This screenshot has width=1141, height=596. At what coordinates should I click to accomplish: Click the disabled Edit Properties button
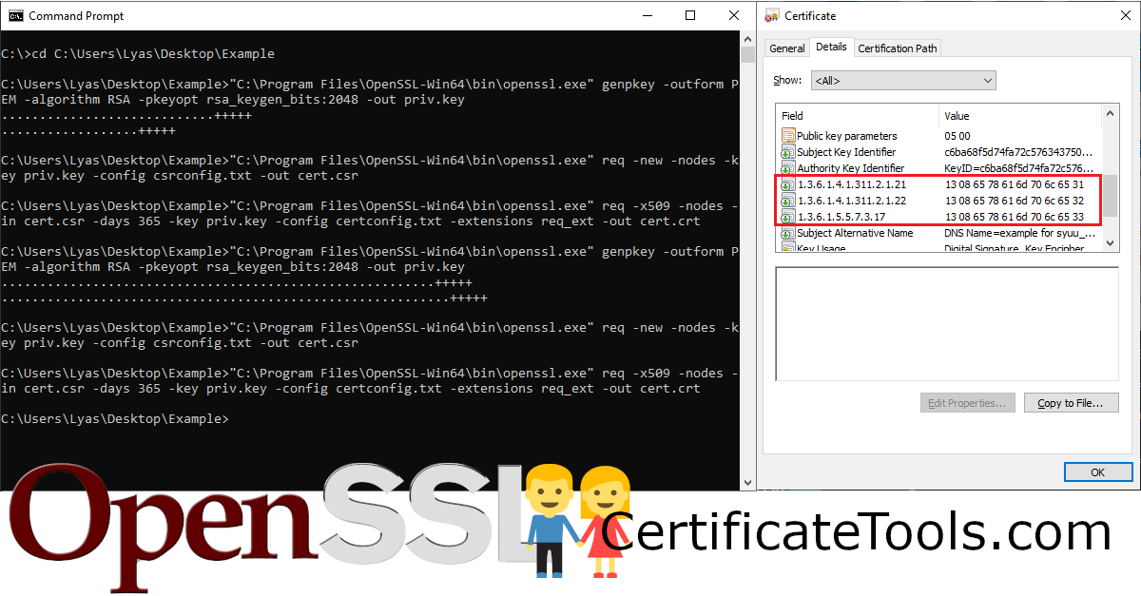[x=967, y=402]
